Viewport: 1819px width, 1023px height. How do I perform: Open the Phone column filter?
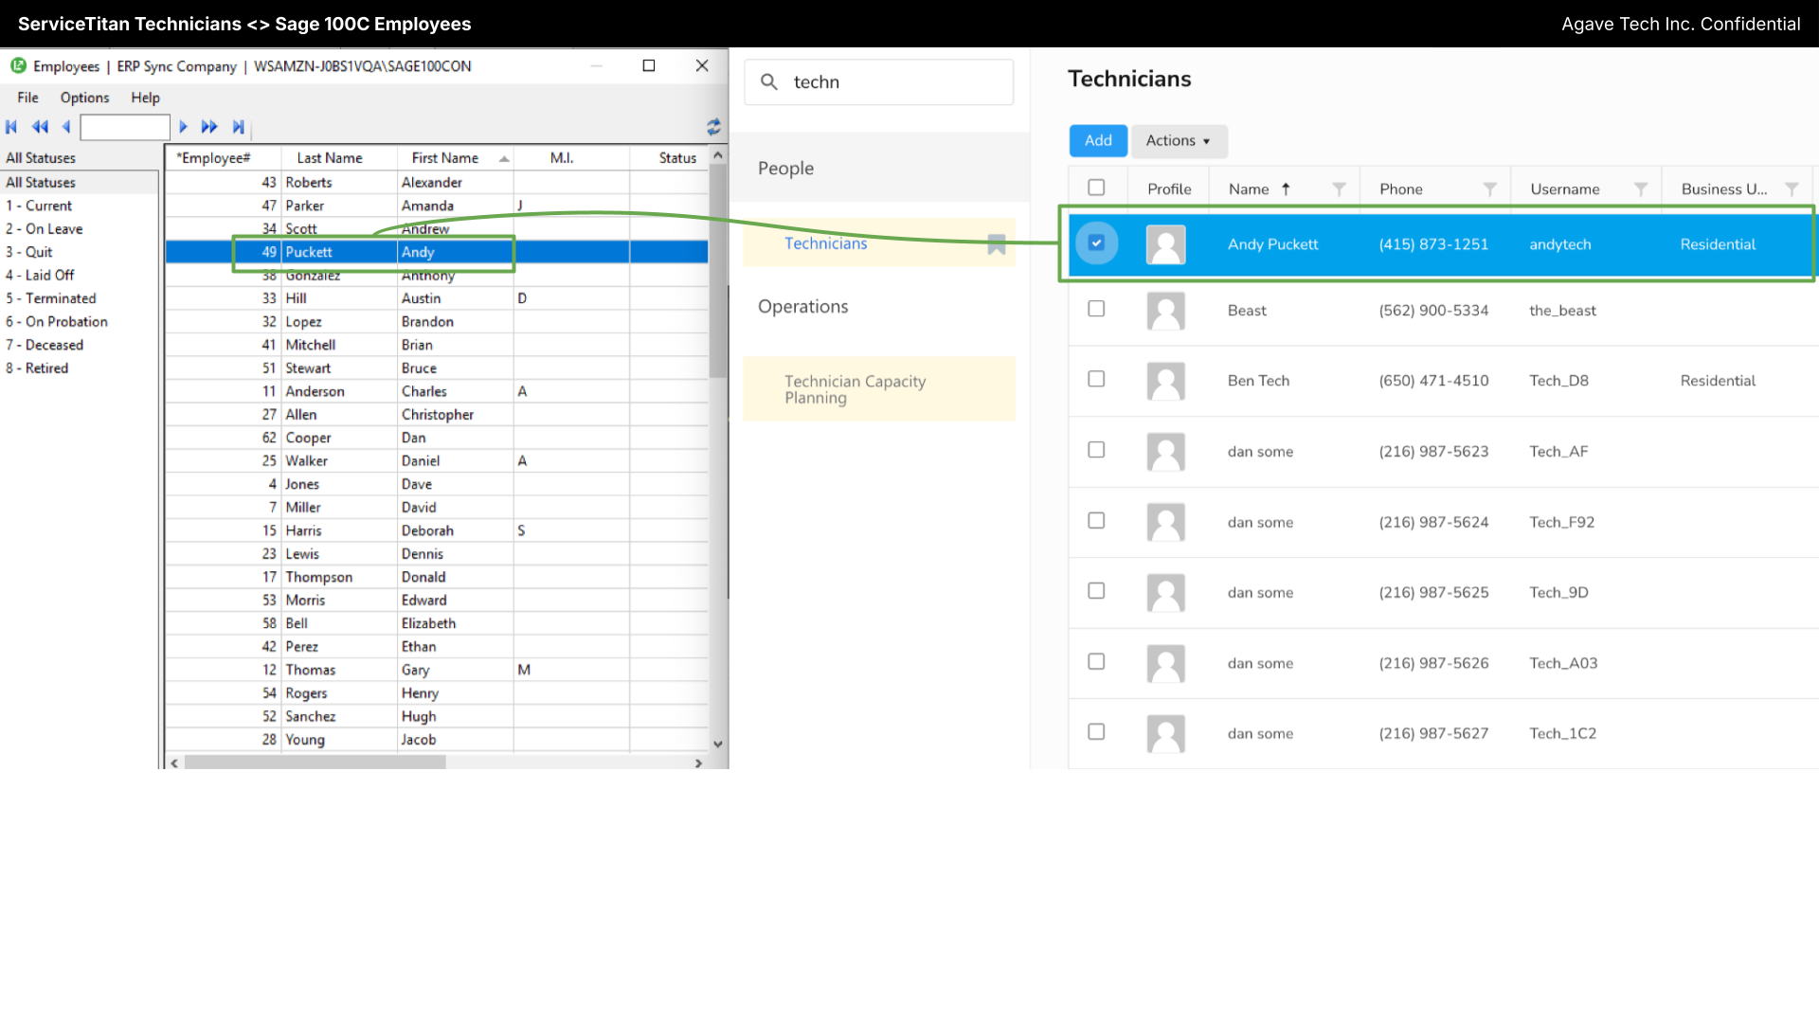coord(1490,189)
